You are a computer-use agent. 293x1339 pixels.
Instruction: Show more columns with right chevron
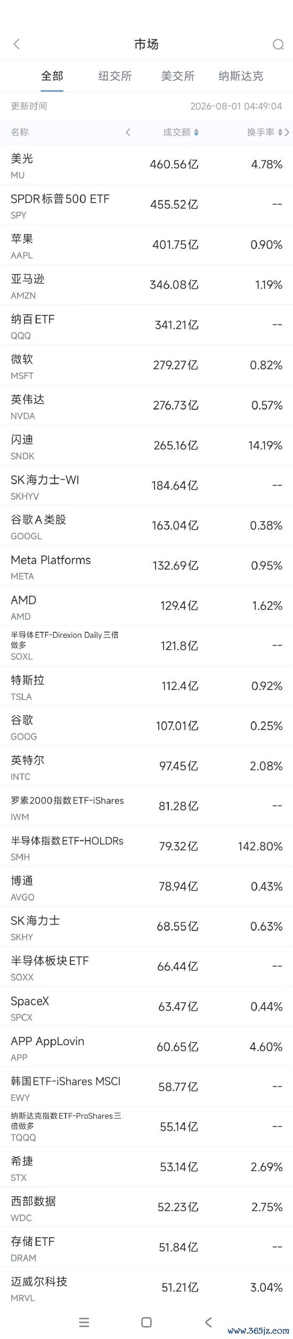click(288, 132)
